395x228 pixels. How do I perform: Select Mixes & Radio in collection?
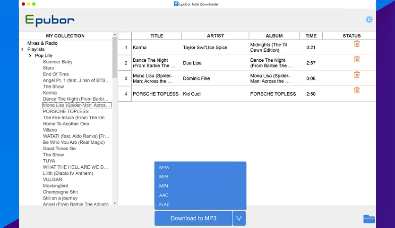tap(43, 43)
